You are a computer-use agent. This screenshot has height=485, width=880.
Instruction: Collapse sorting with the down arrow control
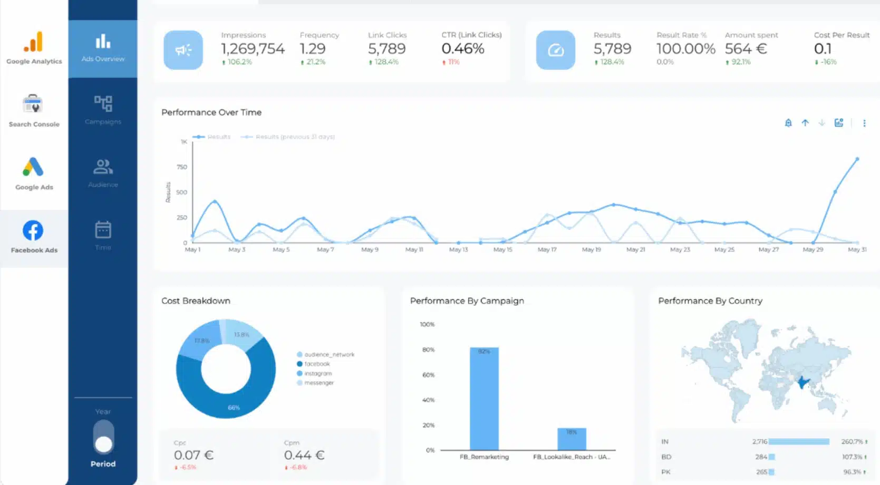(821, 122)
